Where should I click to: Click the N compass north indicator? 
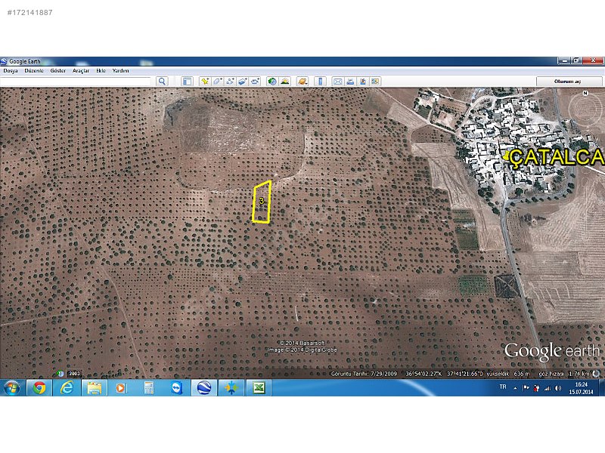point(585,93)
